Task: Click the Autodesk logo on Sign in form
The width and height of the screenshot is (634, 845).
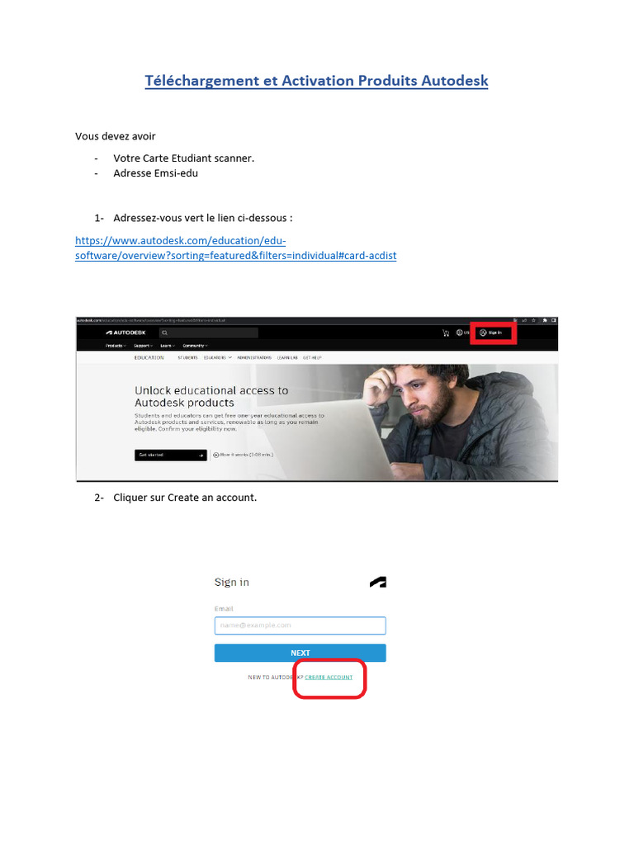Action: [x=378, y=582]
